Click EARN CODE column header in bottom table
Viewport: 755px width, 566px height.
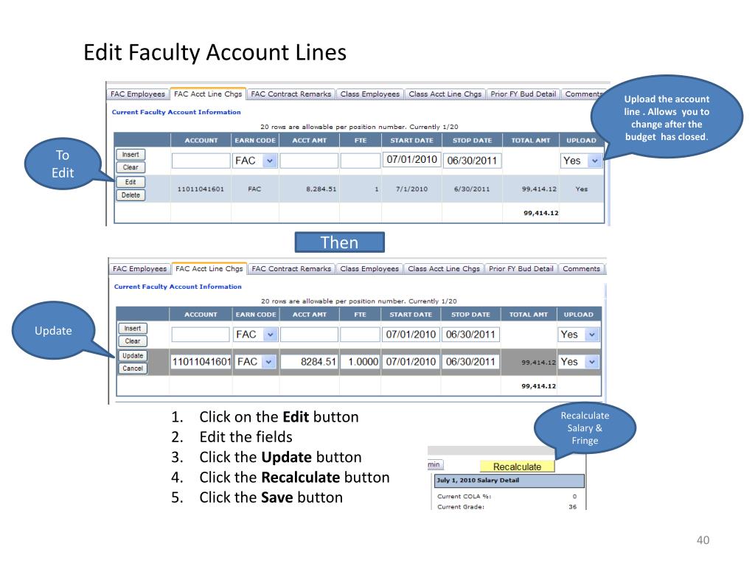[x=256, y=315]
